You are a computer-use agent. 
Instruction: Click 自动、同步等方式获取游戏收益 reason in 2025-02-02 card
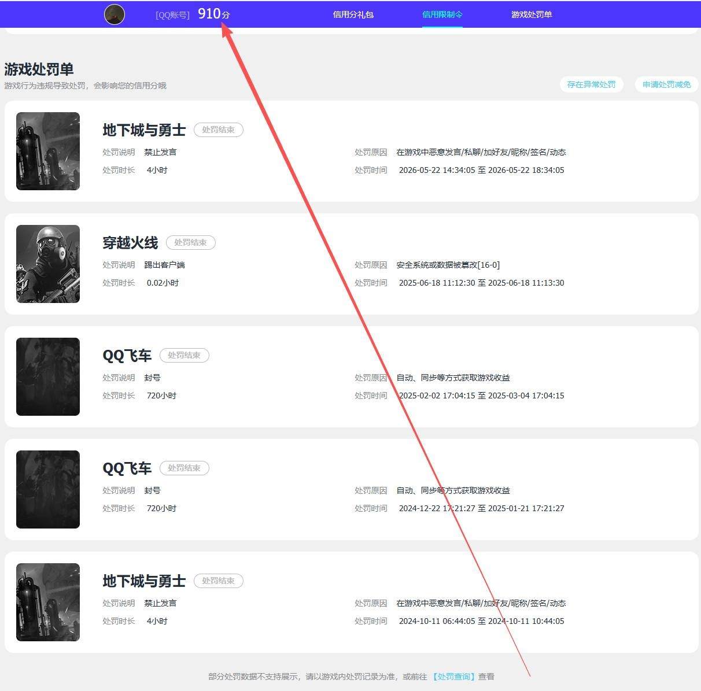point(453,378)
